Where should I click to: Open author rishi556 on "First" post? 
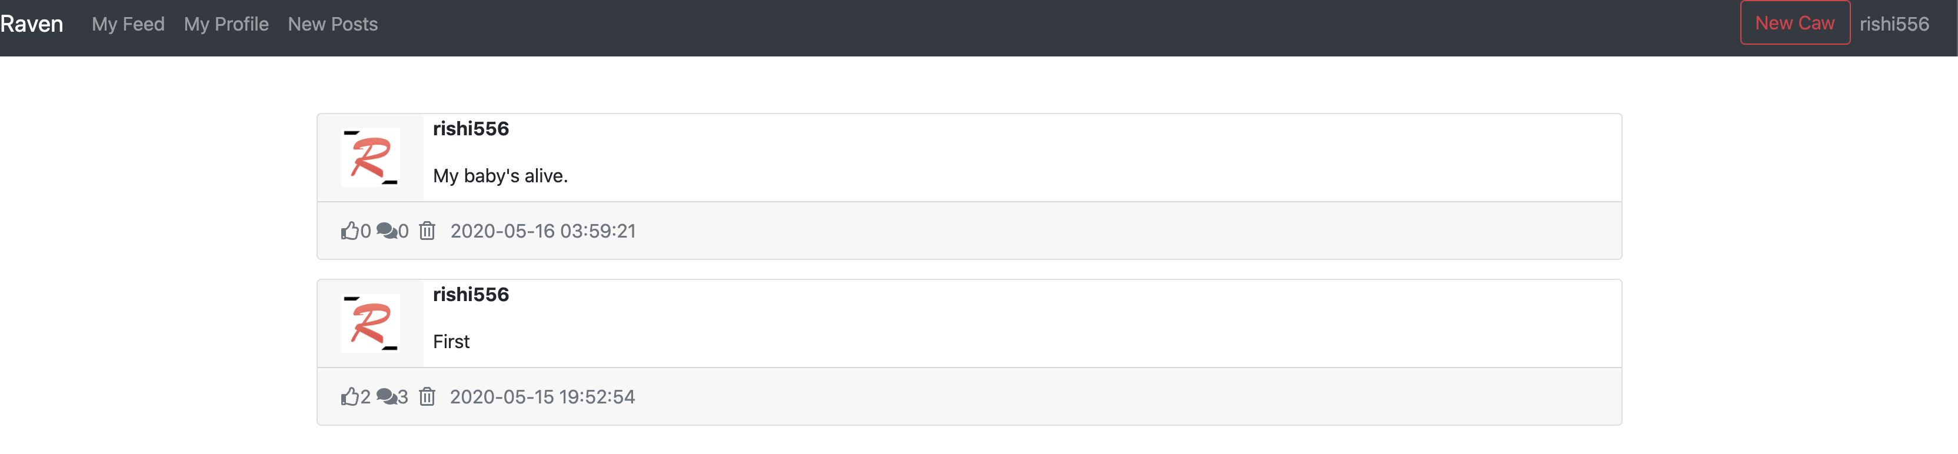pos(471,295)
